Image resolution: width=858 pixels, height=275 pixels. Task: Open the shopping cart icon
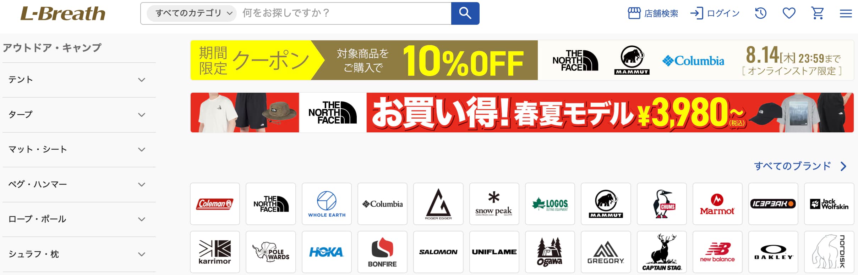tap(818, 13)
